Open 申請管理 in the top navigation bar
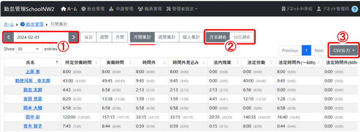 (121, 9)
